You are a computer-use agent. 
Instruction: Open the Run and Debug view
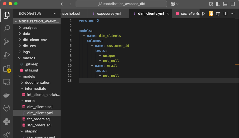point(7,55)
